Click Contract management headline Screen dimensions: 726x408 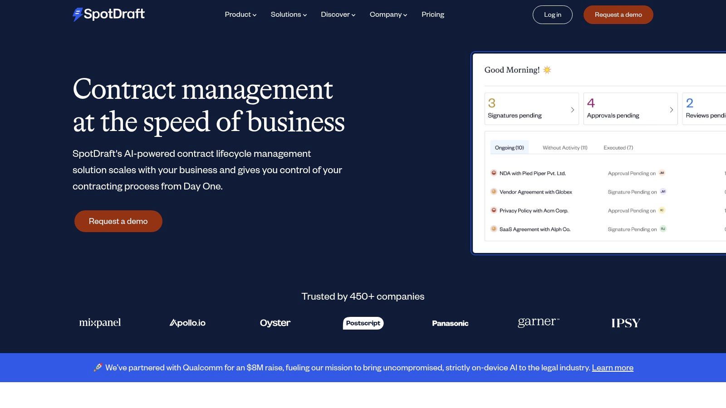coord(209,105)
